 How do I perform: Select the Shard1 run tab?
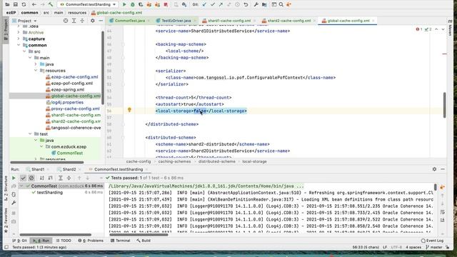coord(38,169)
